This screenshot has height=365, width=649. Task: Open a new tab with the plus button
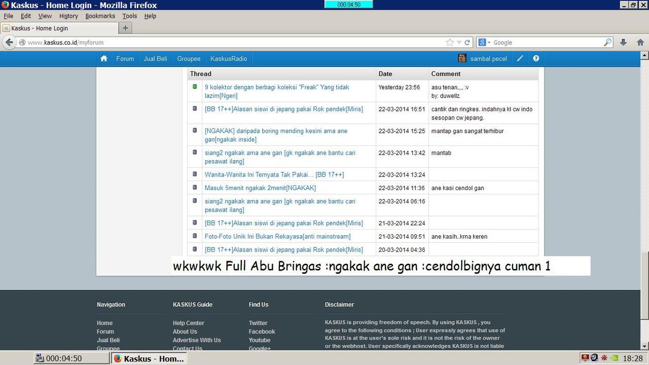[x=125, y=28]
